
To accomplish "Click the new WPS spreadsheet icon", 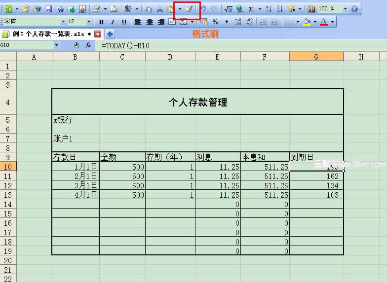I will [x=8, y=9].
